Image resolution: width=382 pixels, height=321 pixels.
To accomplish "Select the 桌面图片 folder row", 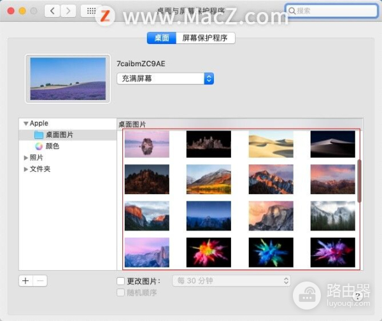I will [x=67, y=135].
